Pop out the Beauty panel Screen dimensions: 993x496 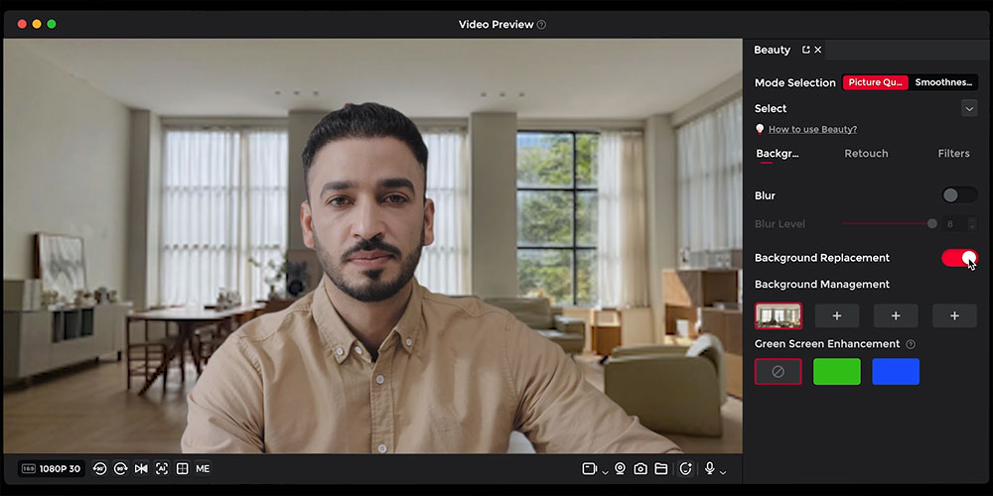[805, 50]
